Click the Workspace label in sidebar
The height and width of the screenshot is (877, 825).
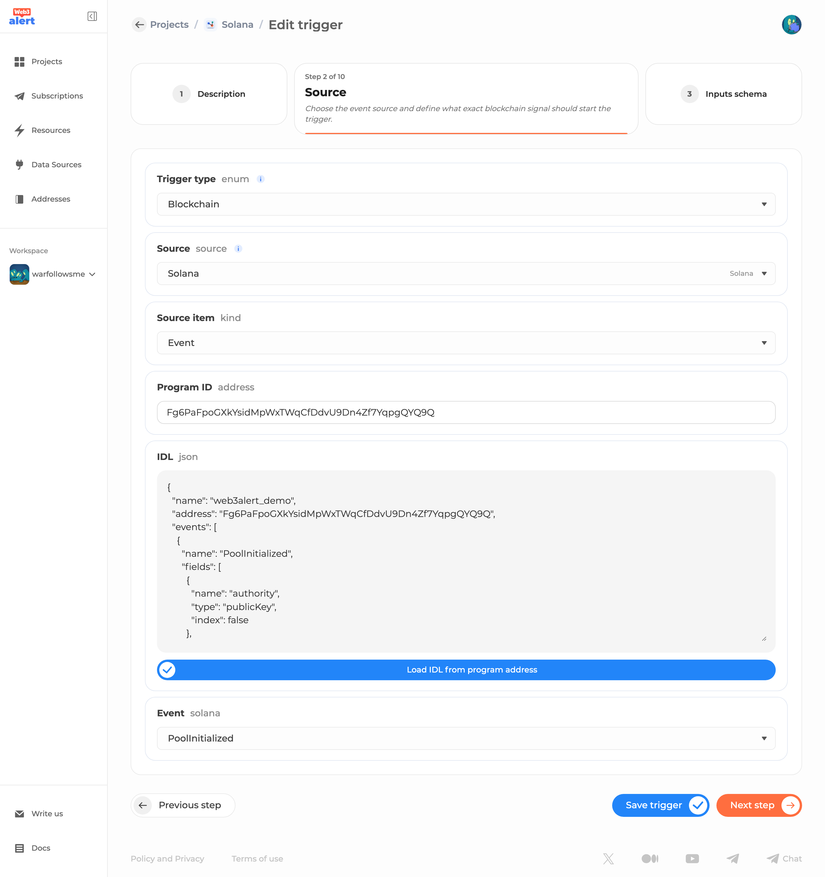click(x=29, y=251)
